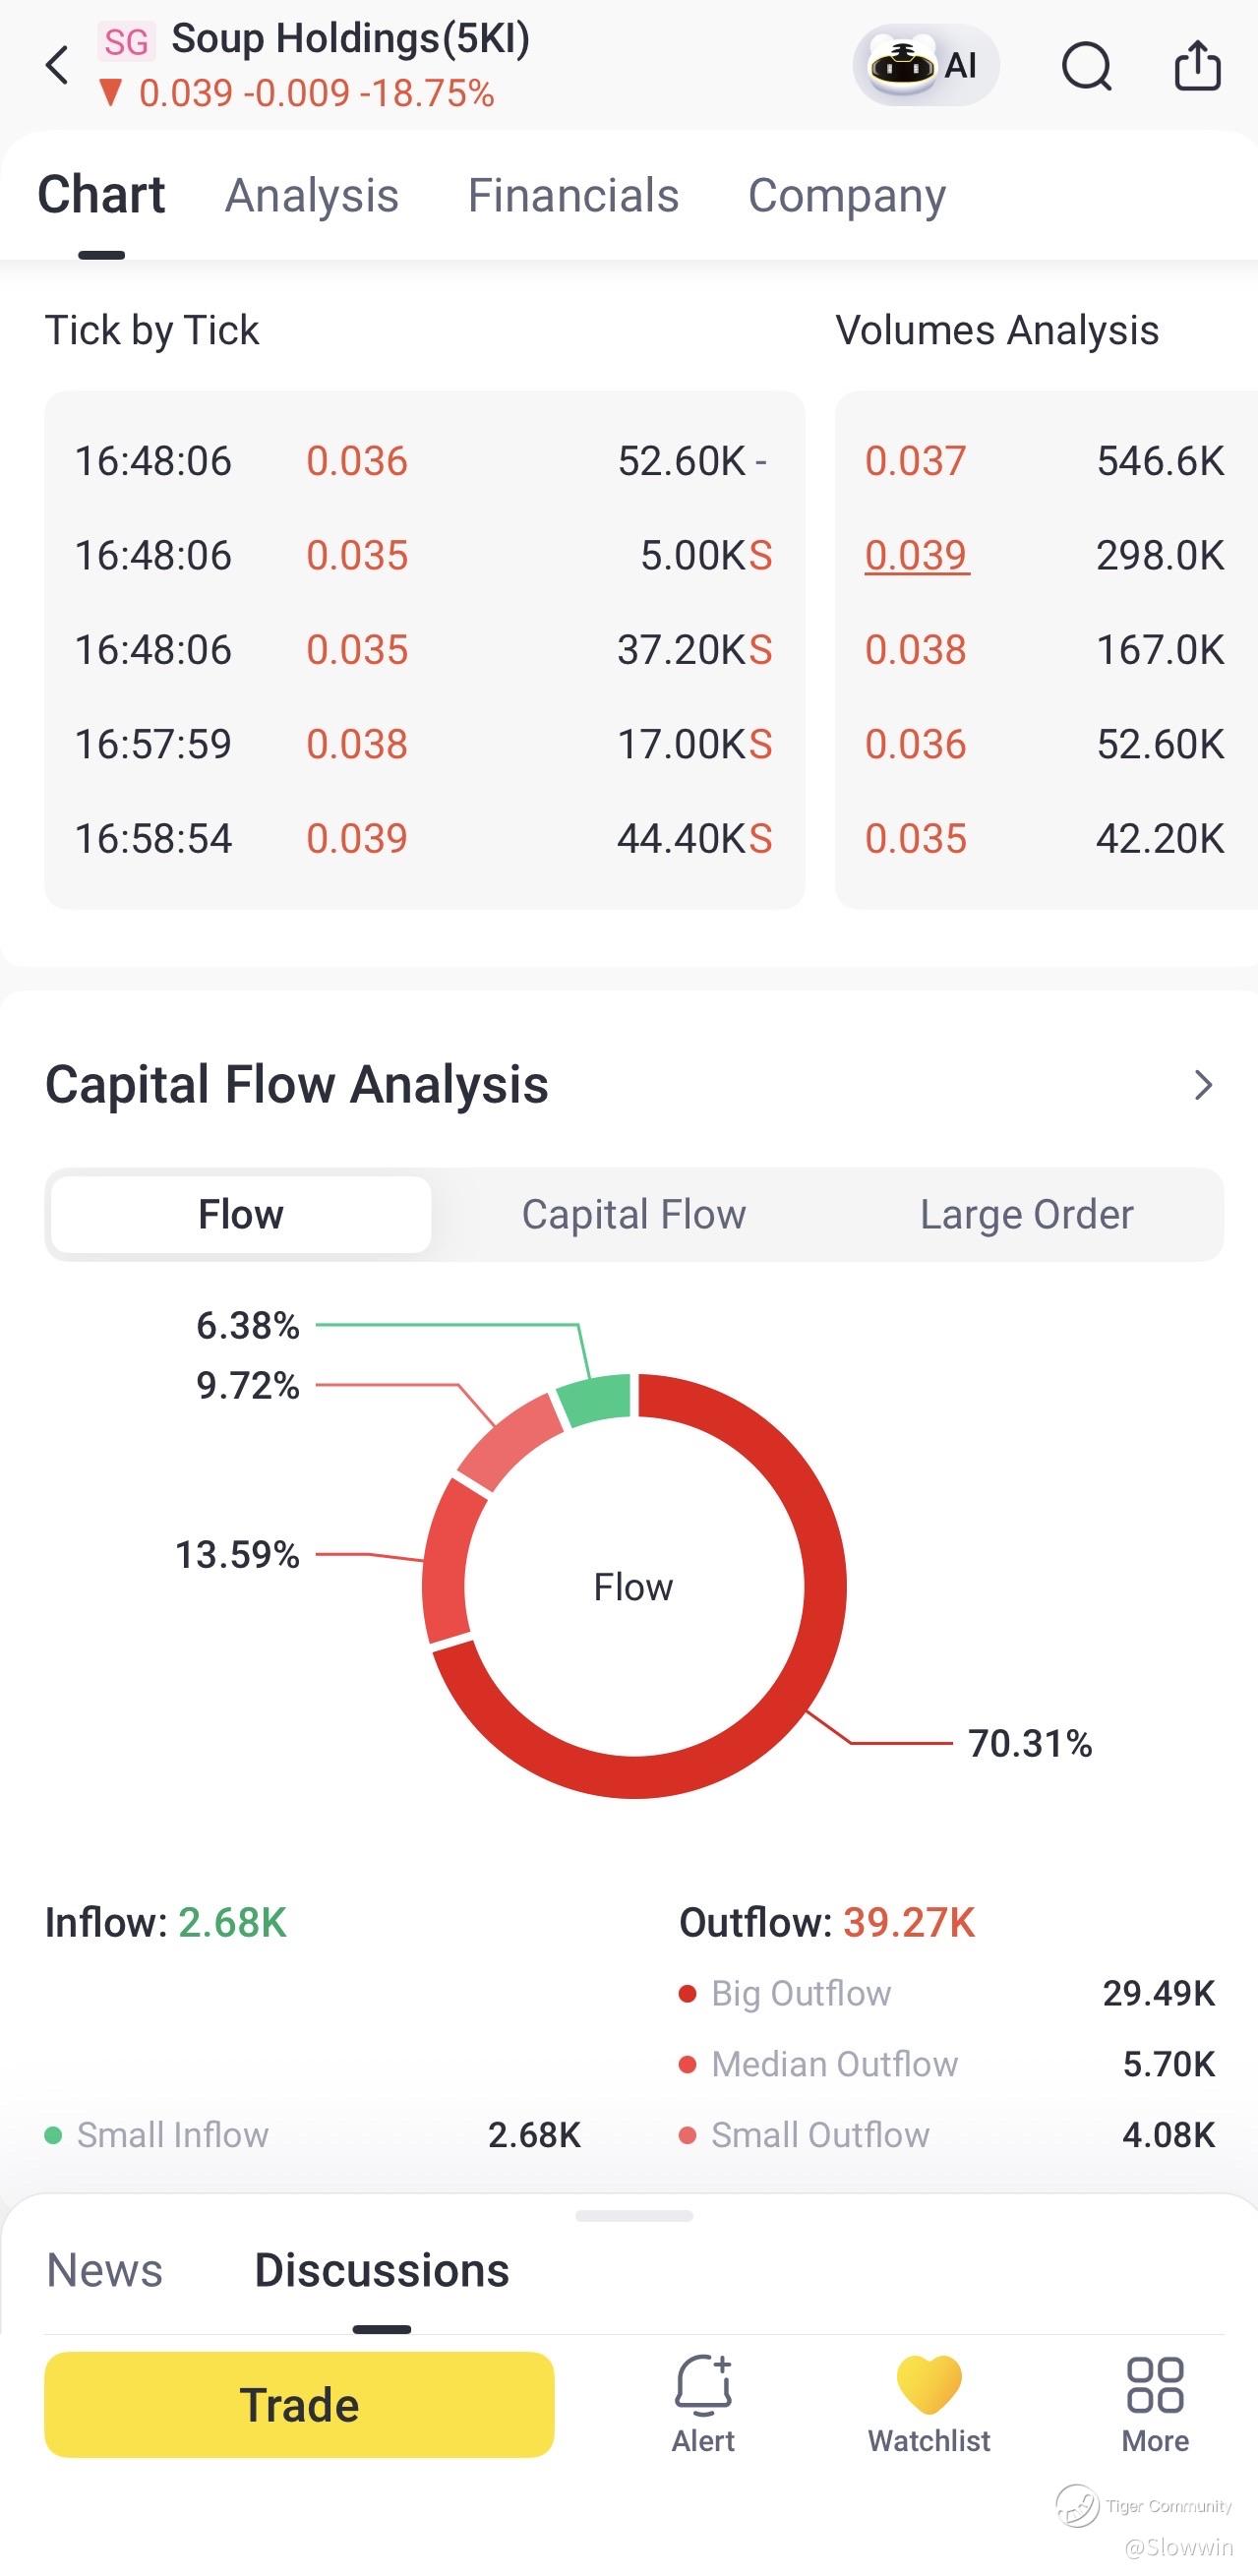Open the Capital Flow Analysis heading
This screenshot has height=2576, width=1258.
point(297,1085)
